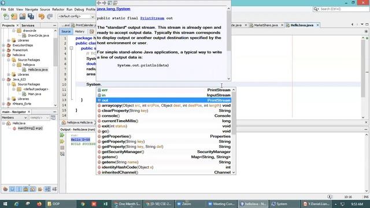Click the Redo toolbar icon
The width and height of the screenshot is (370, 208).
[50, 17]
